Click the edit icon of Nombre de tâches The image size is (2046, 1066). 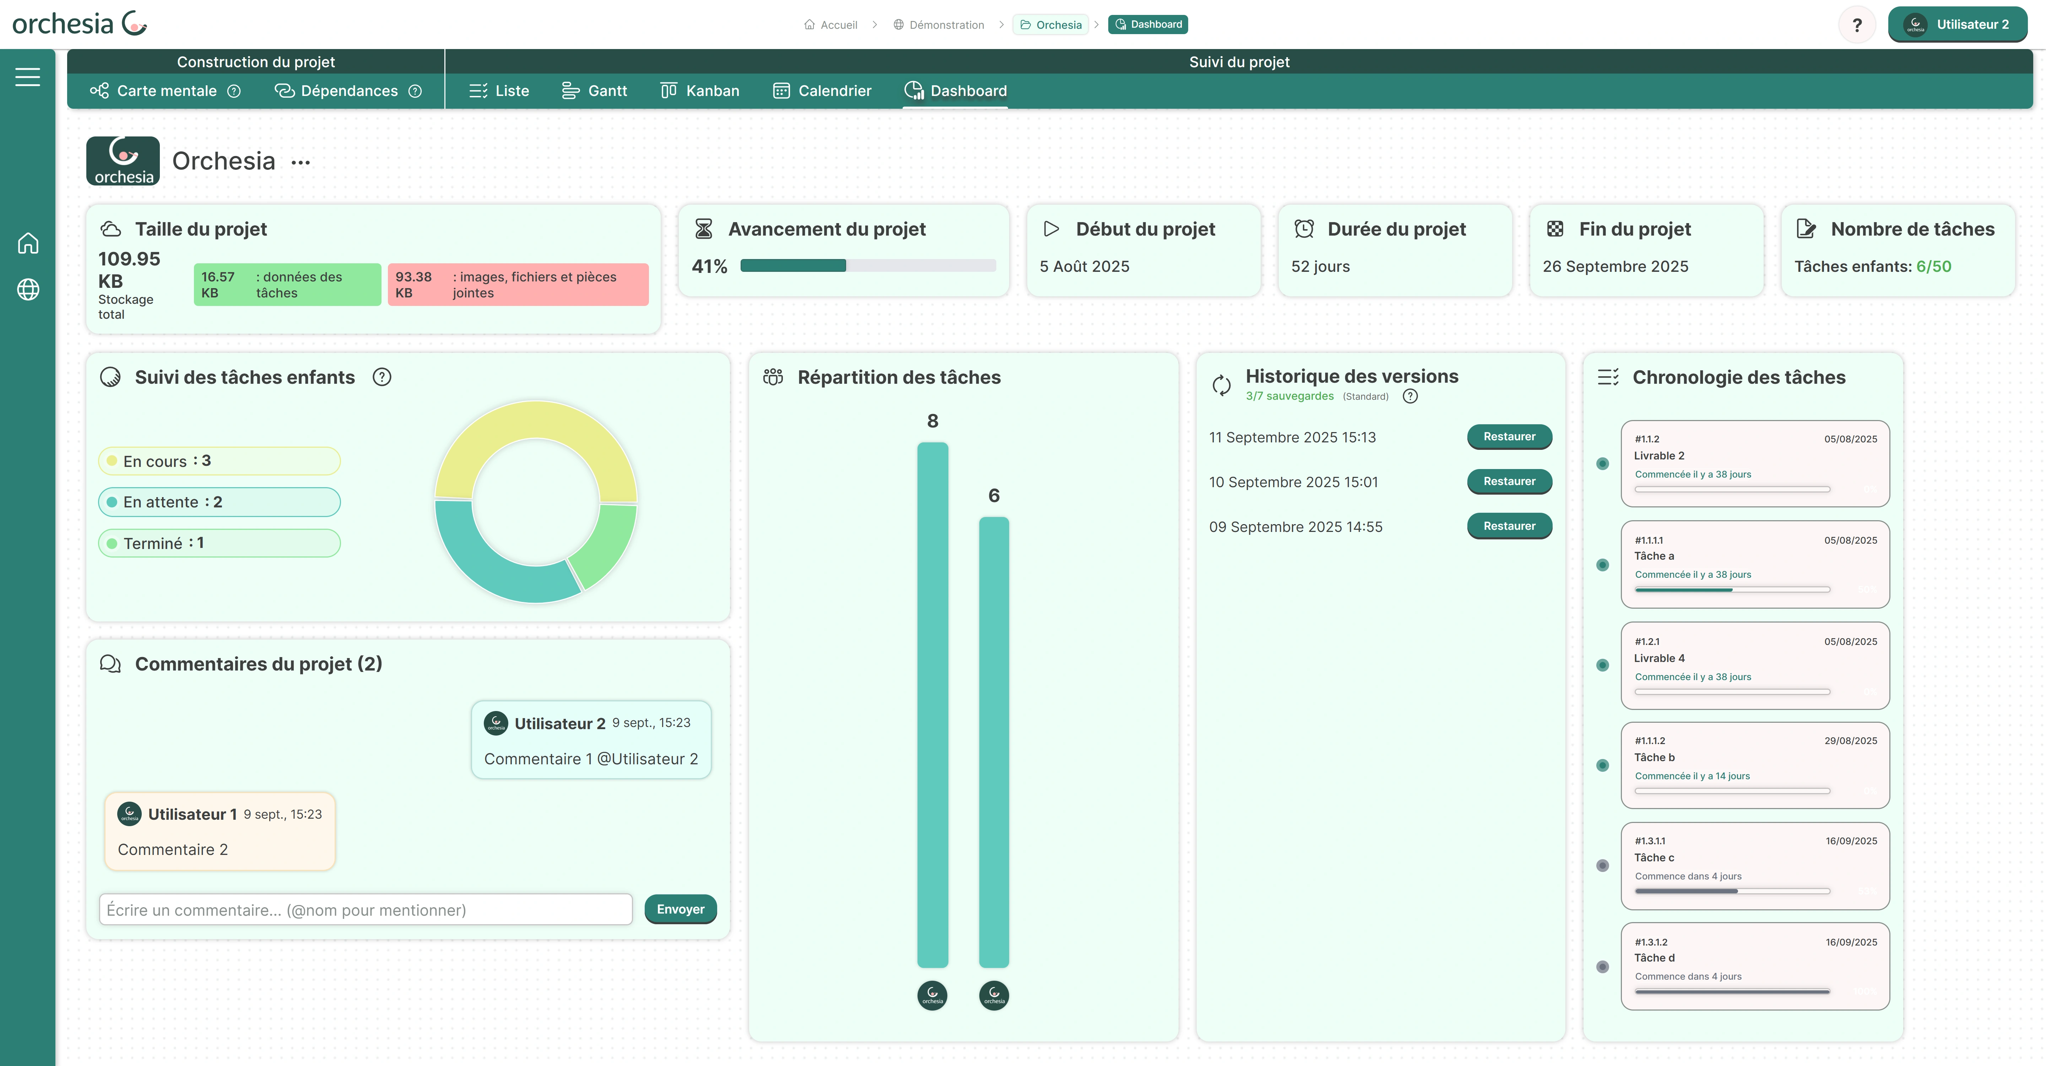(1806, 229)
